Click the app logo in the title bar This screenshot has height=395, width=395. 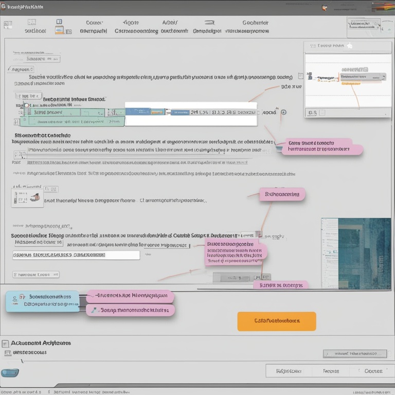(x=4, y=8)
